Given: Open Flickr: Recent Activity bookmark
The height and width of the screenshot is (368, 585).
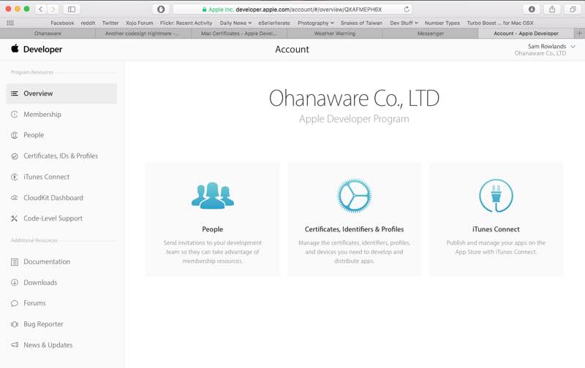Looking at the screenshot, I should [x=186, y=23].
